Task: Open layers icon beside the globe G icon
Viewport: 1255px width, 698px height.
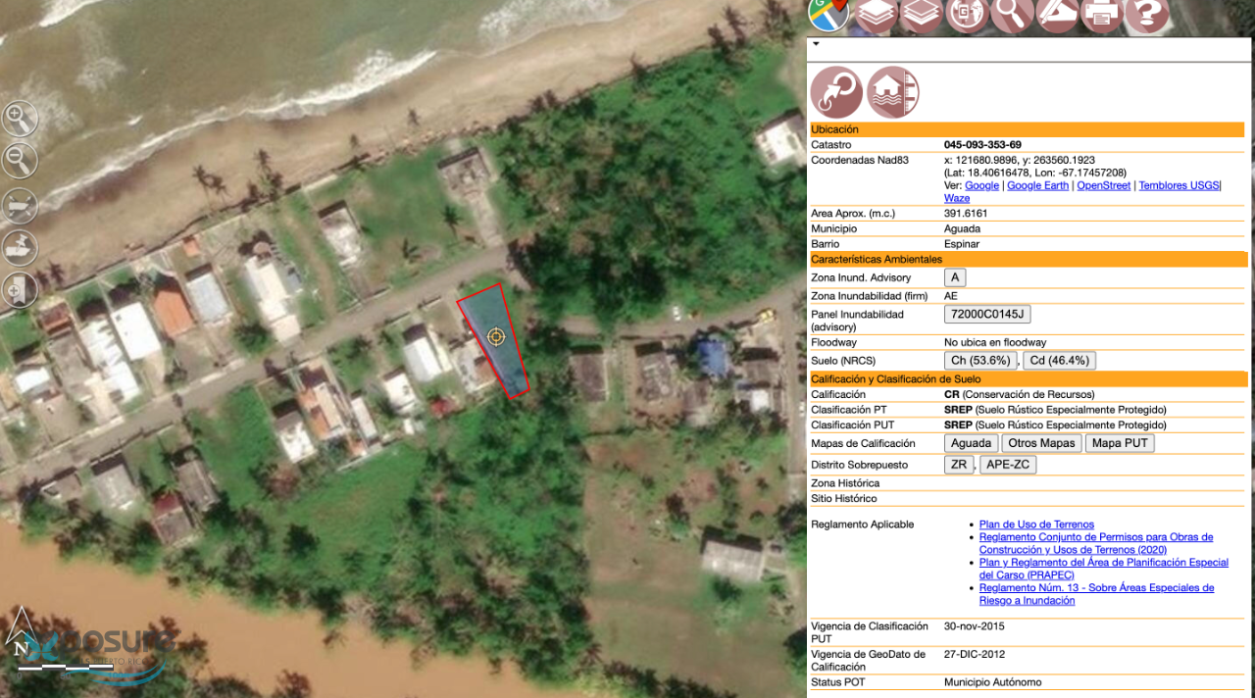Action: (x=921, y=14)
